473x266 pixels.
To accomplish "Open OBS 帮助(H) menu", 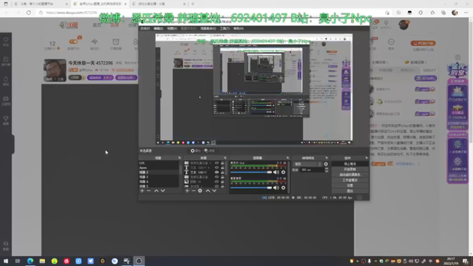I will [x=238, y=28].
